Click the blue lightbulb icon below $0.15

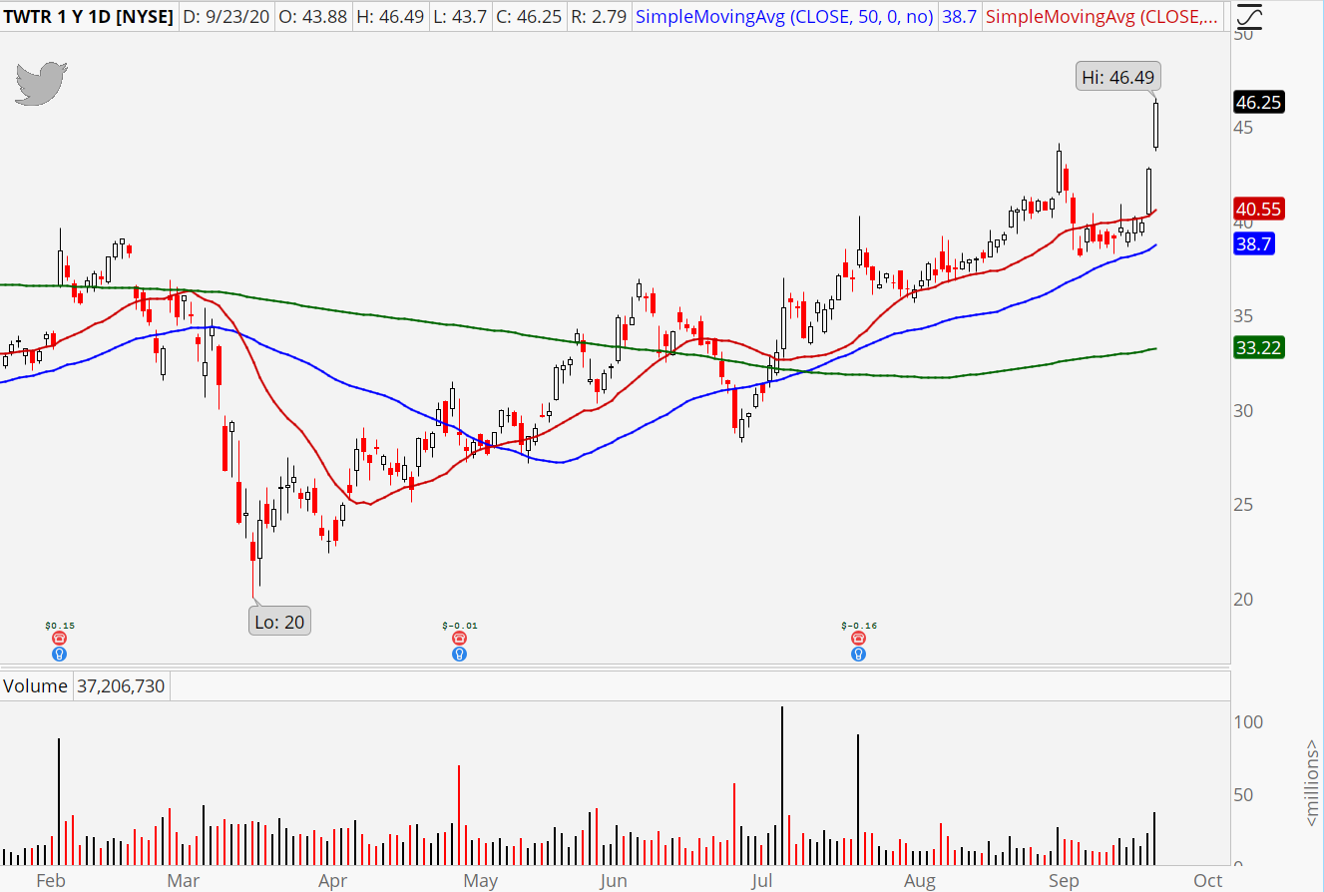(x=60, y=655)
